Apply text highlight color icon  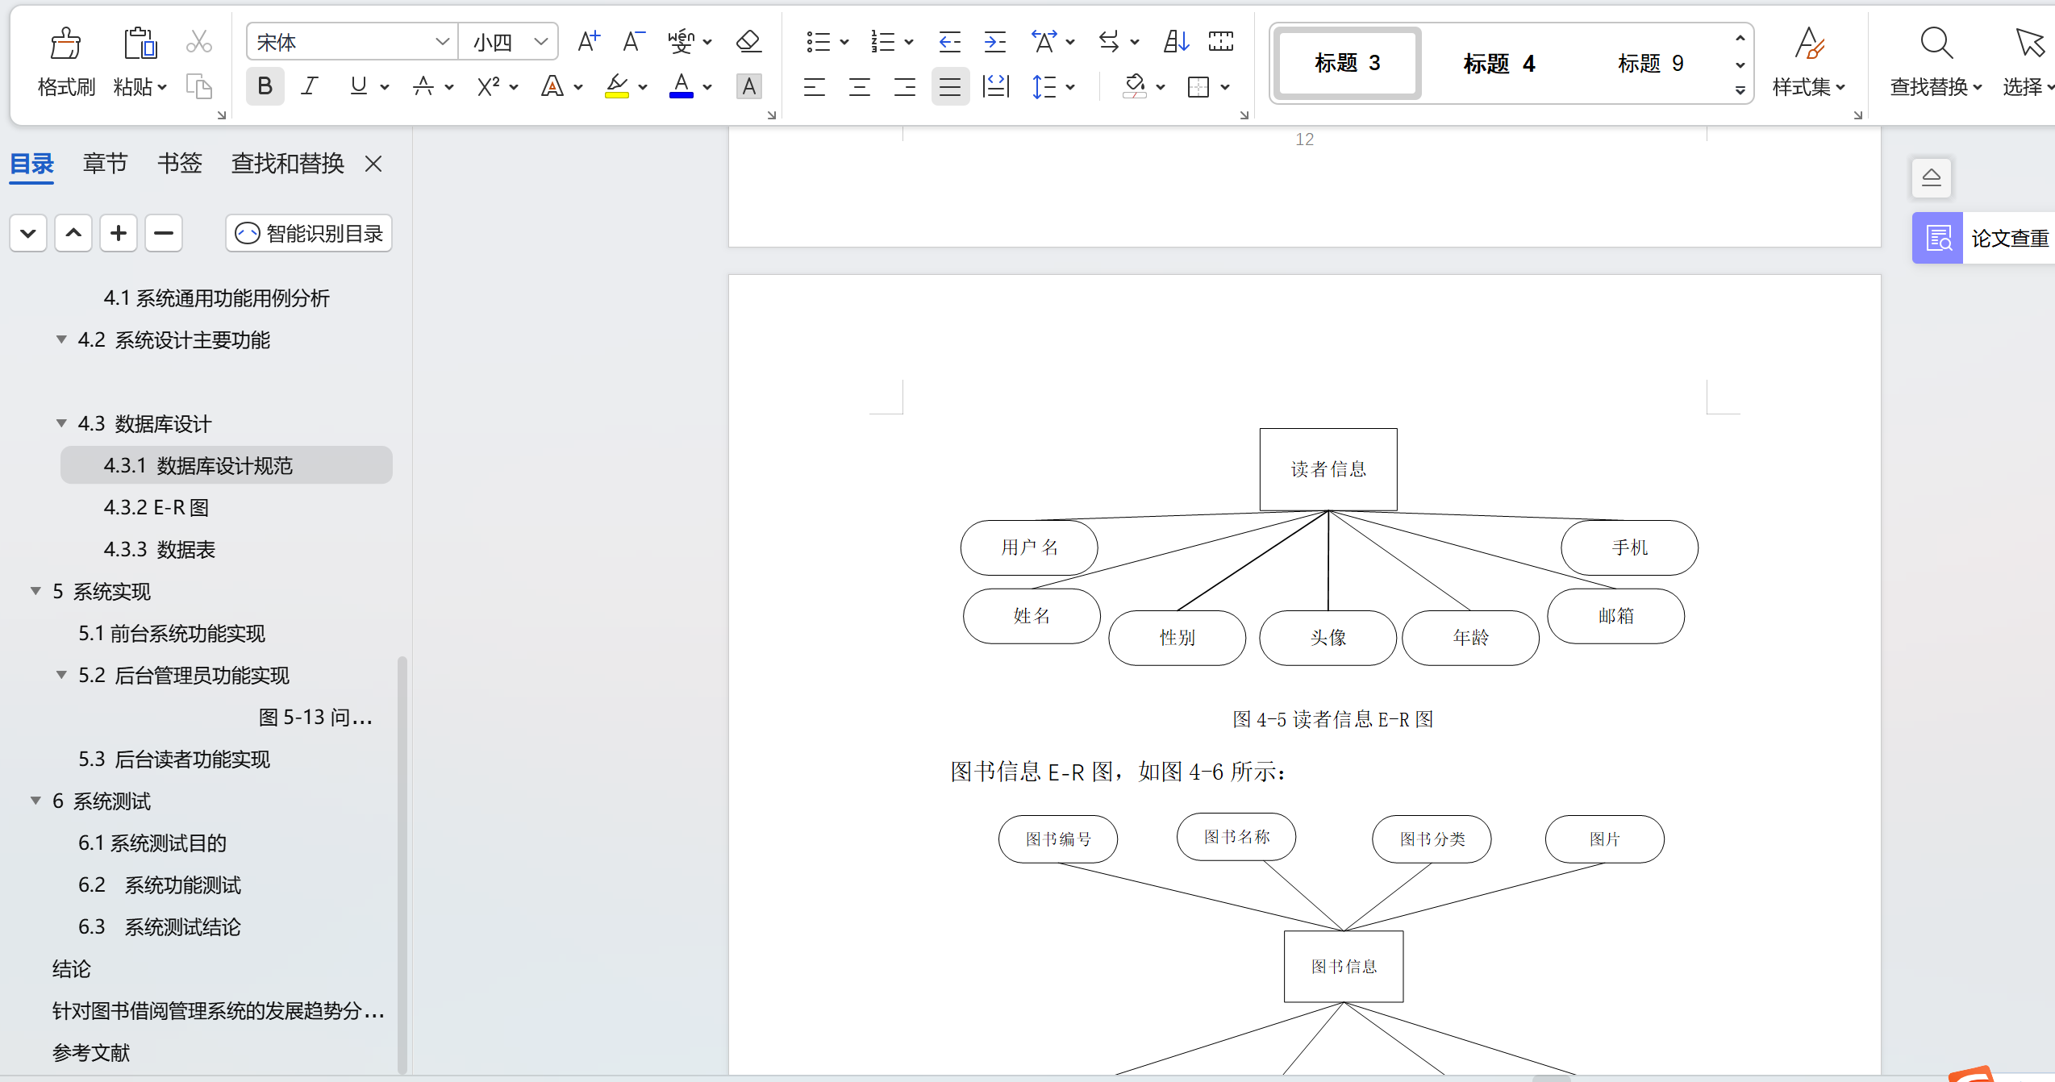[617, 86]
